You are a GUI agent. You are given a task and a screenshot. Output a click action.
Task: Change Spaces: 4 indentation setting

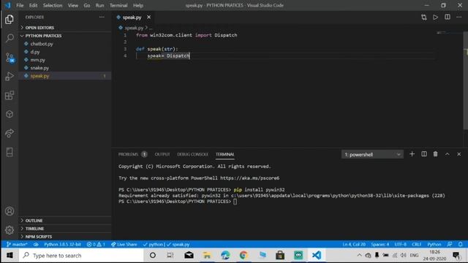click(380, 244)
